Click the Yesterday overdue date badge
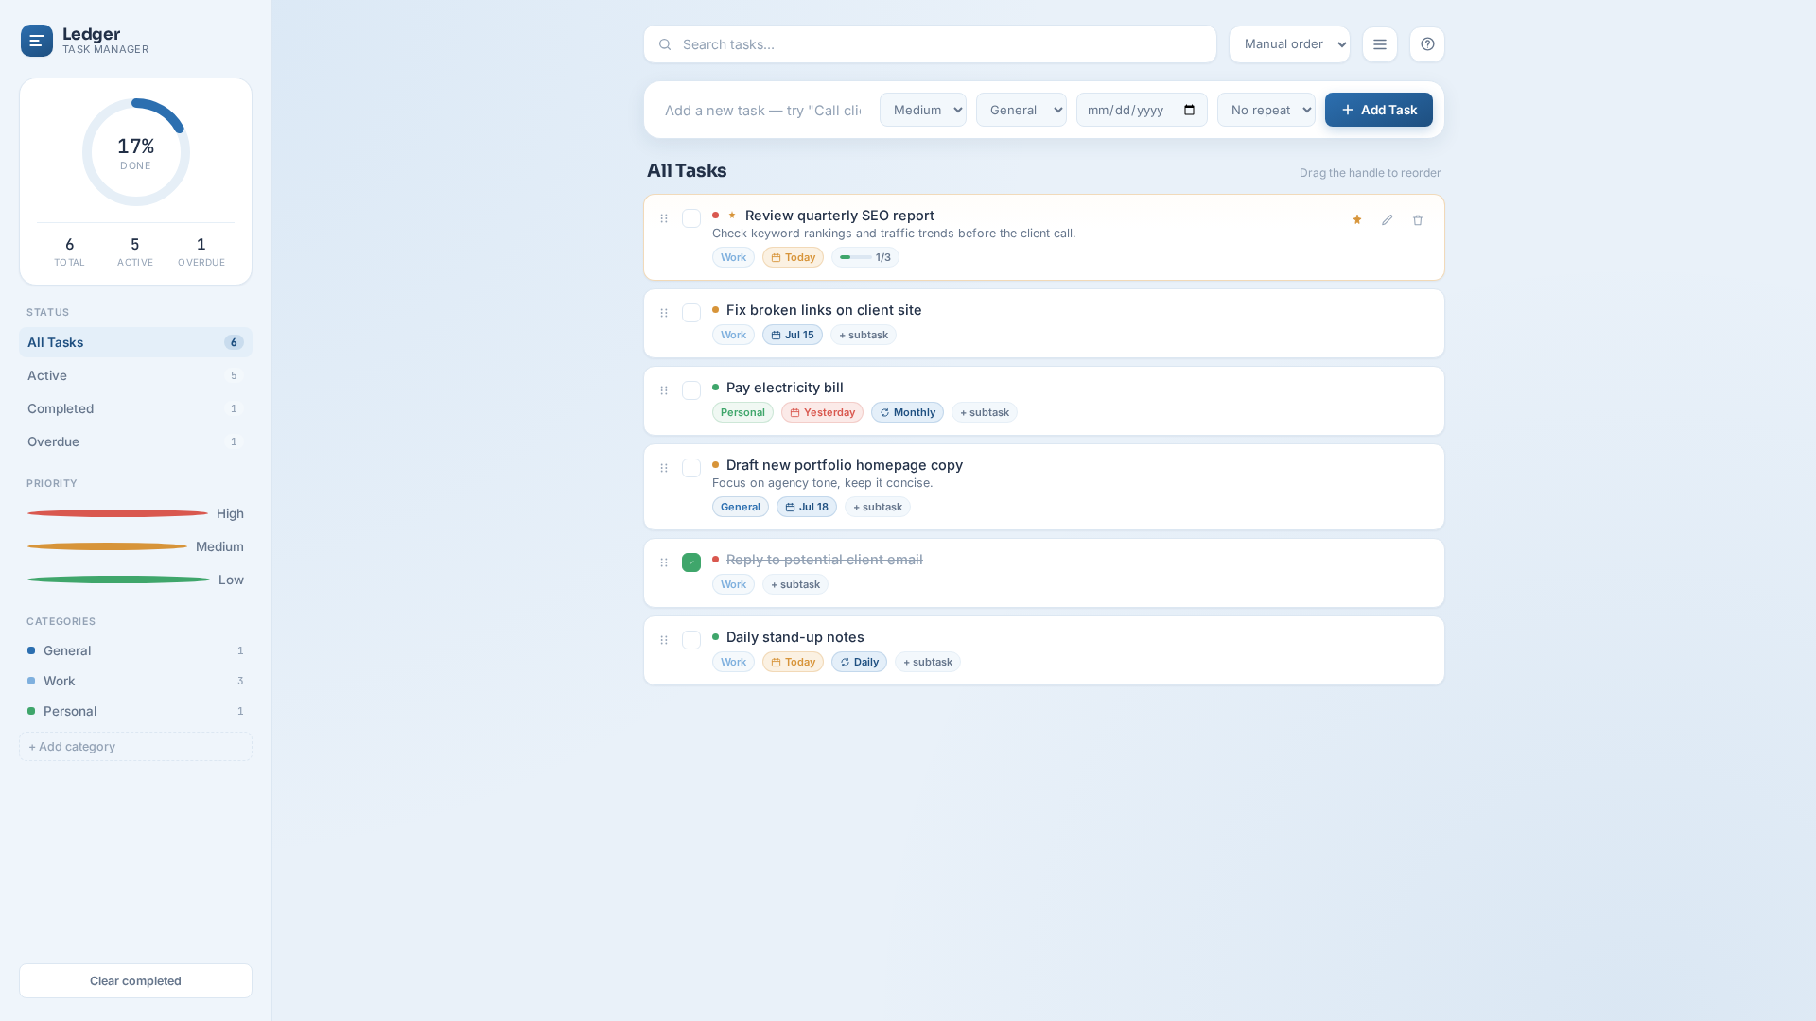This screenshot has height=1021, width=1816. [x=822, y=412]
